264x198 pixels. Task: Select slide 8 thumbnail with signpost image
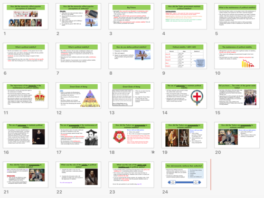(131, 56)
